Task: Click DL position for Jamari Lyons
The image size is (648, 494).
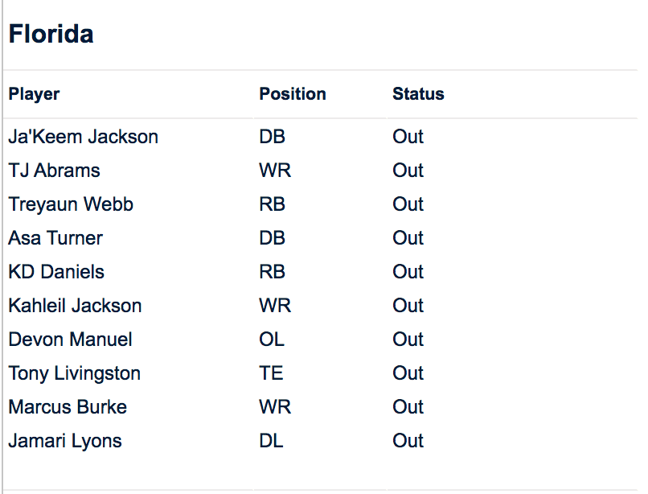Action: point(271,441)
